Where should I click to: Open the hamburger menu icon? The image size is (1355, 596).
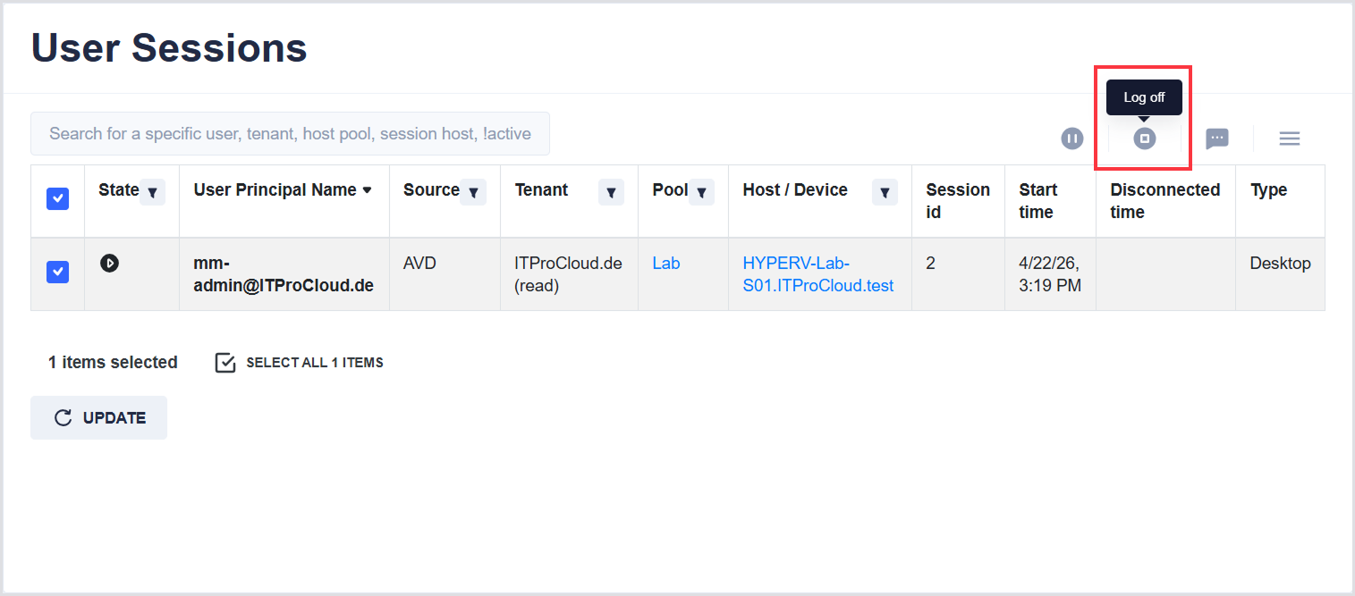[1289, 139]
